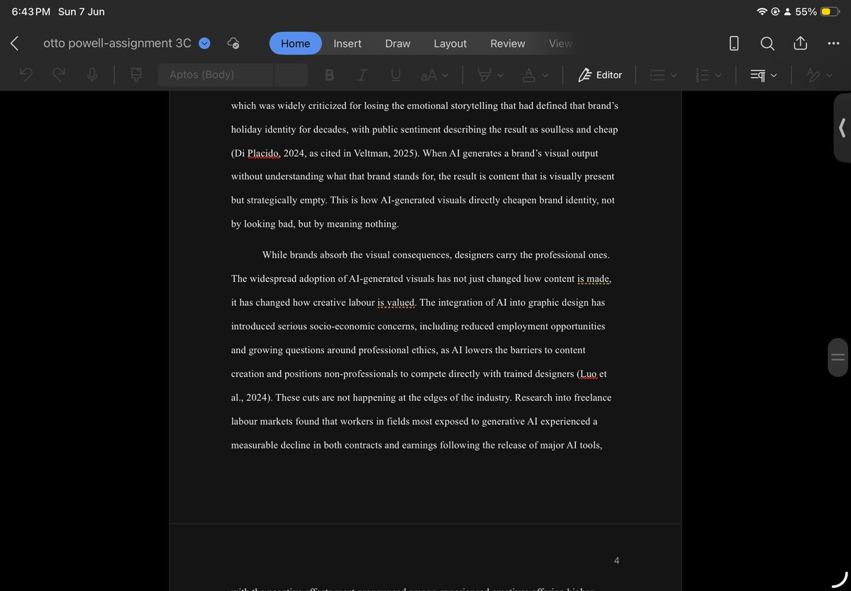The width and height of the screenshot is (851, 591).
Task: Tap the share document icon
Action: click(800, 43)
